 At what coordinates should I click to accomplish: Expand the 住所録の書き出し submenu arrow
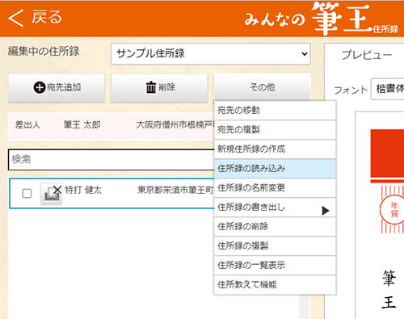click(x=326, y=210)
